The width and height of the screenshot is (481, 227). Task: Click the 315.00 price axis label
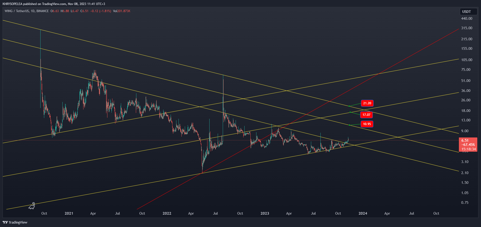467,28
